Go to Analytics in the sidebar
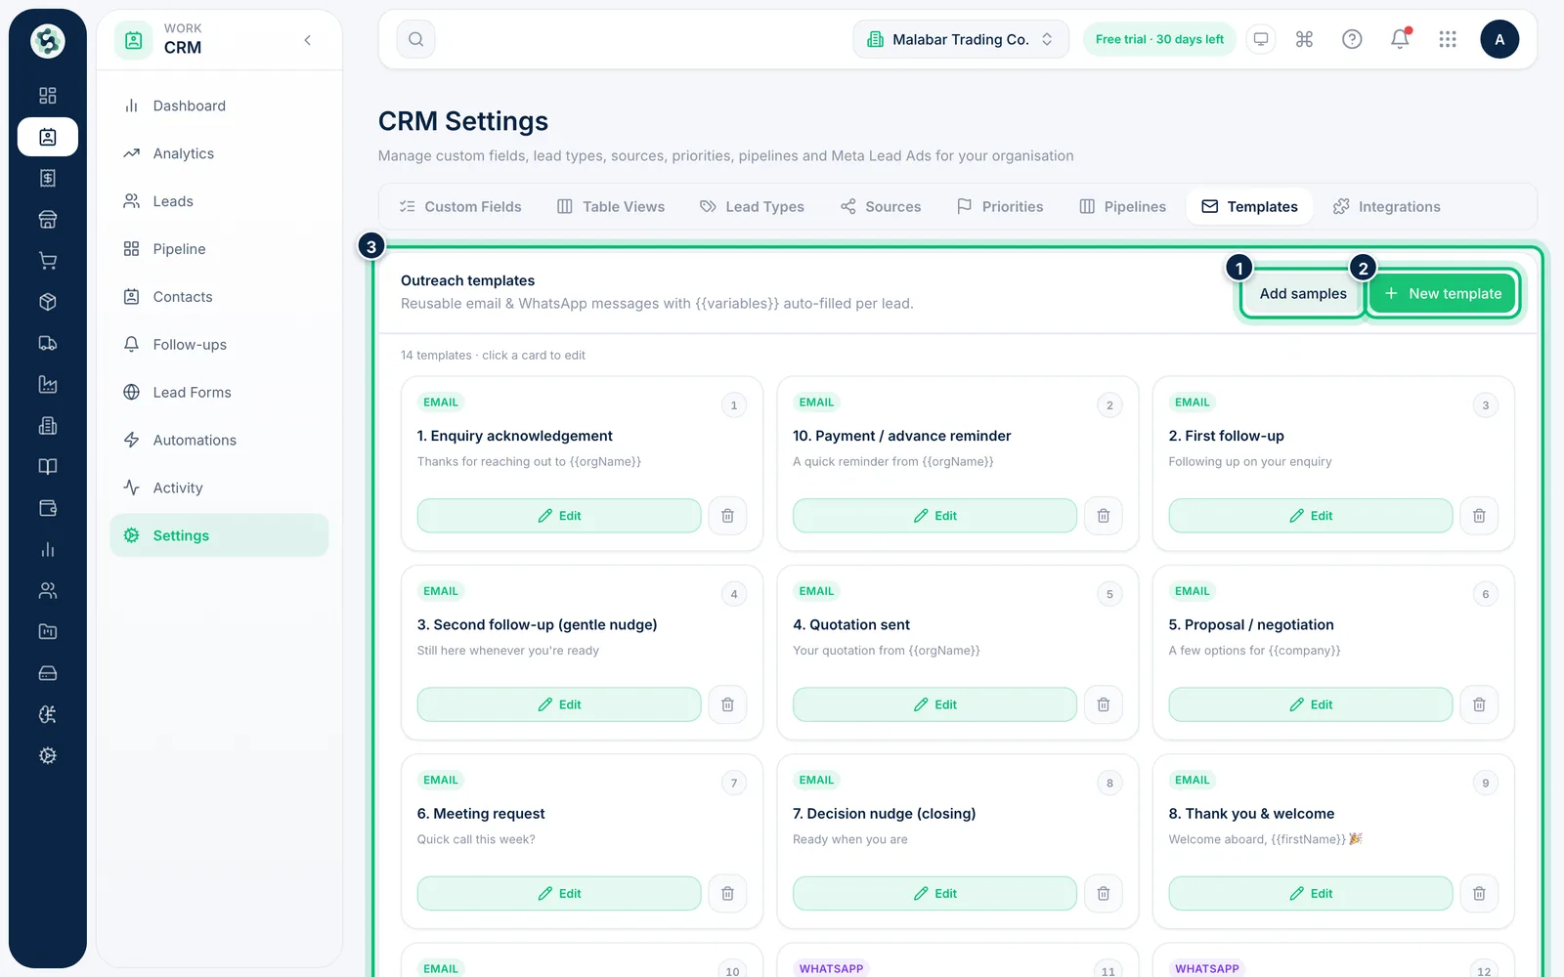1564x977 pixels. point(219,153)
